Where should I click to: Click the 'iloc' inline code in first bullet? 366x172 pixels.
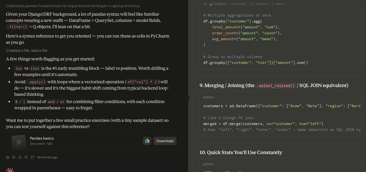[35, 68]
